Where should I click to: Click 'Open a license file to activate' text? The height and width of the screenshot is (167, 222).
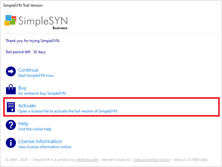[68, 111]
